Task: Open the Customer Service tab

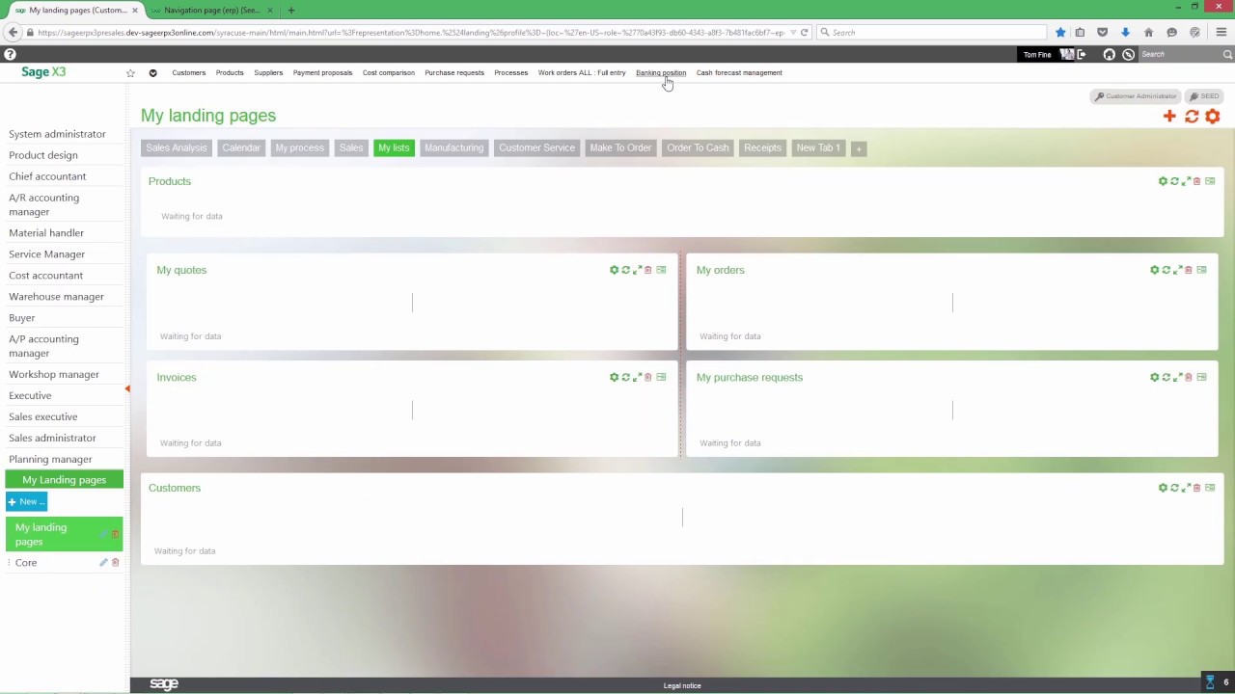Action: [536, 147]
